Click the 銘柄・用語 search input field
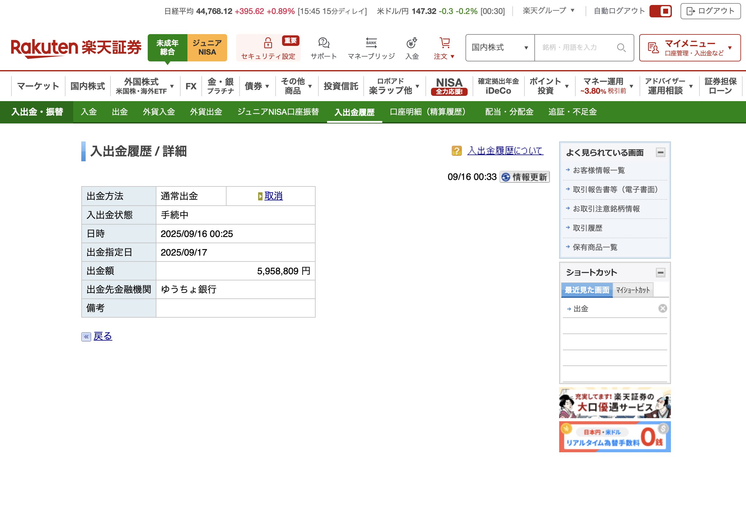This screenshot has width=746, height=505. (575, 48)
